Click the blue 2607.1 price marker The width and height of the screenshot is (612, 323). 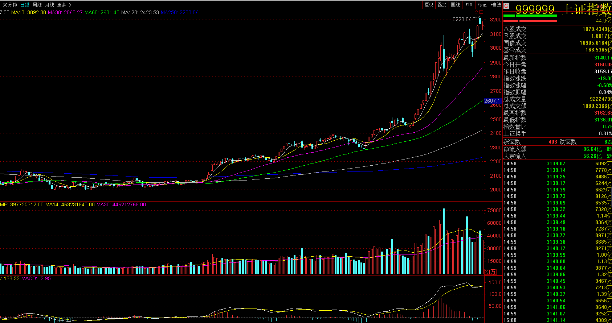click(493, 101)
